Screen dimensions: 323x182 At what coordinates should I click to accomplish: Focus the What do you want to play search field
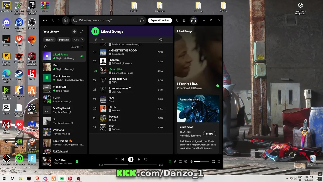[108, 20]
